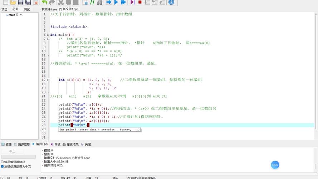This screenshot has width=318, height=179.
Task: Click the 输出大小: 82.99 KiB log line
Action: click(55, 161)
